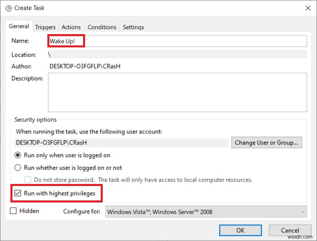Click the 'When running the task' instruction text

pyautogui.click(x=89, y=132)
